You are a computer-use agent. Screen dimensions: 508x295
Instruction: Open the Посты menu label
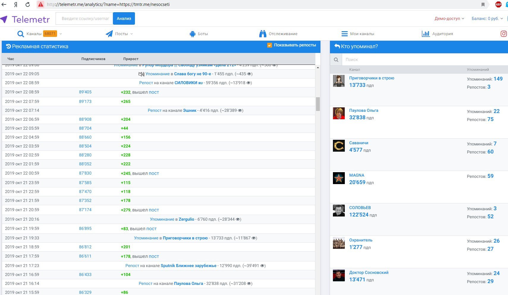pyautogui.click(x=122, y=34)
